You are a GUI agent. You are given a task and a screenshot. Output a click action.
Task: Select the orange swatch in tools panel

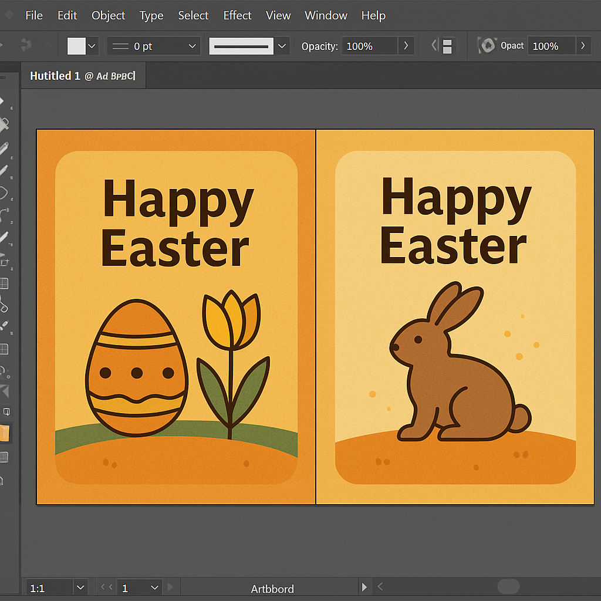[x=4, y=433]
